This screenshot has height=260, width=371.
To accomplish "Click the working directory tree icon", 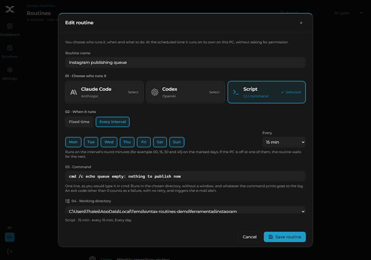I will click(67, 201).
